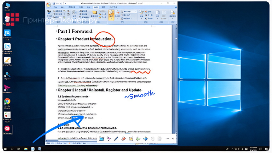Click the green back arrow icon
272x153 pixels.
coord(138,139)
